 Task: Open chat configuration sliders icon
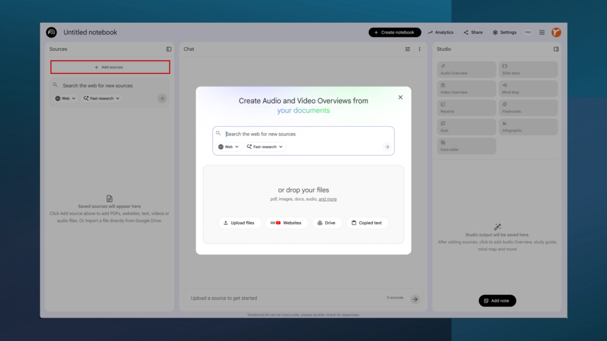[408, 49]
